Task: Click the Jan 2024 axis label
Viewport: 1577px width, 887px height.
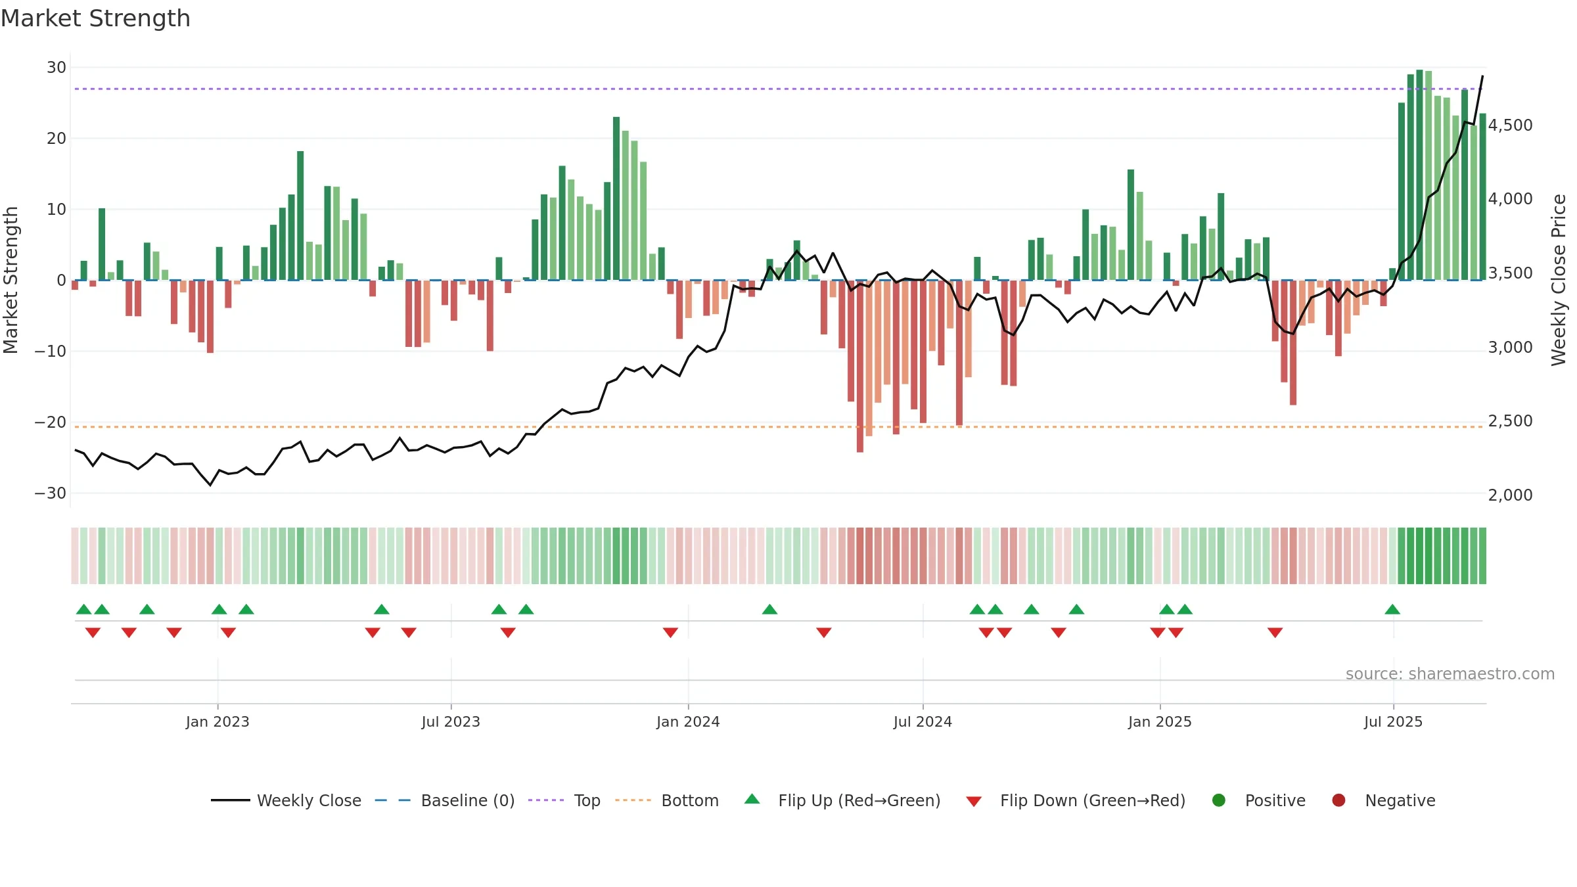Action: (x=688, y=721)
